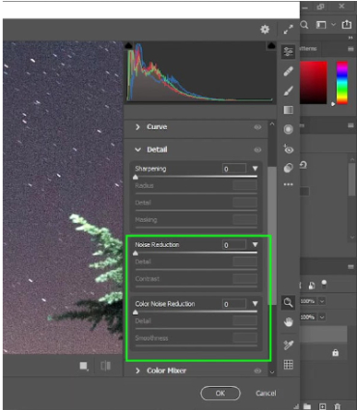Collapse the Detail panel

138,150
